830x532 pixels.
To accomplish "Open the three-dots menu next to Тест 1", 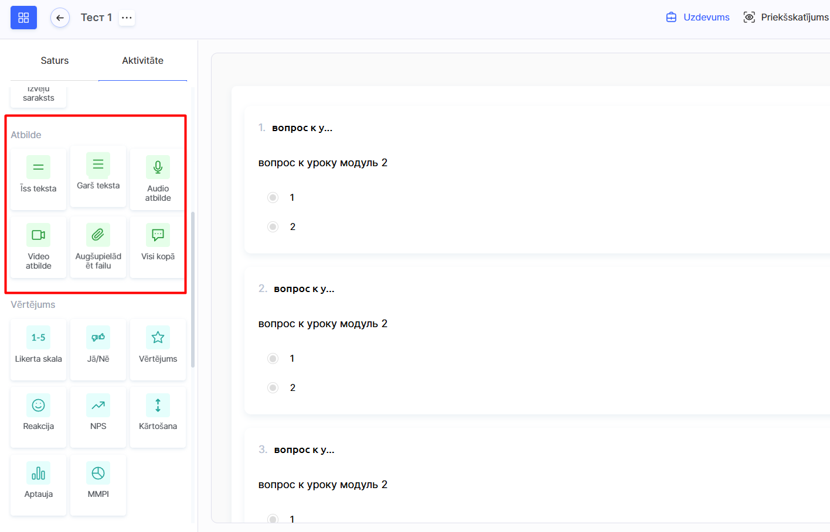I will (127, 18).
